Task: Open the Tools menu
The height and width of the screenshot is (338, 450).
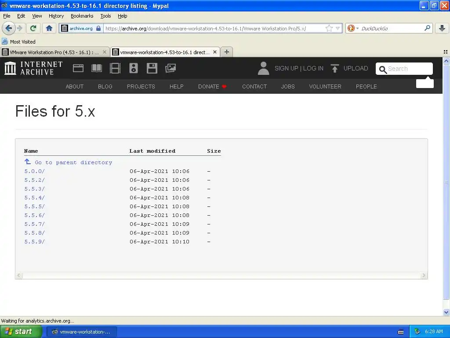Action: coord(105,16)
